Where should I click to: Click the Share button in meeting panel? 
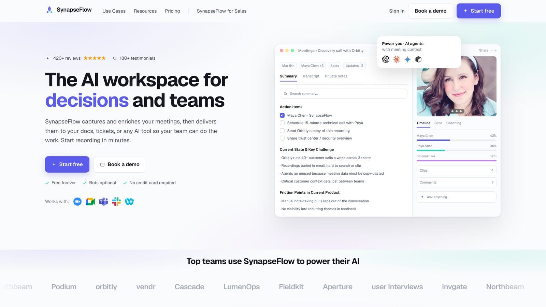(x=484, y=50)
